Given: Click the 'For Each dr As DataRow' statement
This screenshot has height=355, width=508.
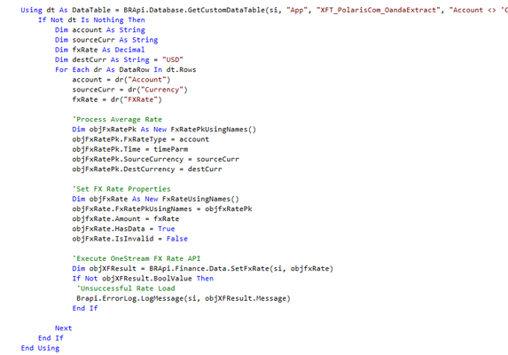Looking at the screenshot, I should tap(125, 70).
